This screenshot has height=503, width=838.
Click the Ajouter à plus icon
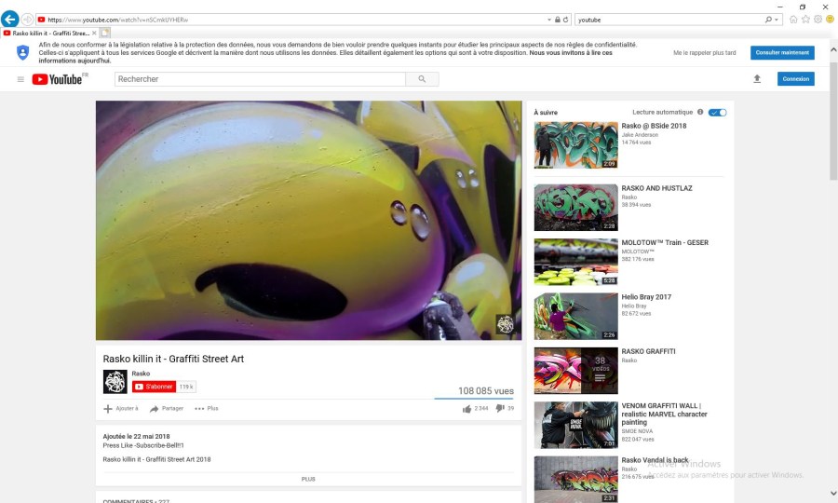pyautogui.click(x=108, y=408)
